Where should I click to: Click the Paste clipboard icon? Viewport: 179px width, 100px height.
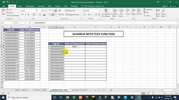point(3,11)
